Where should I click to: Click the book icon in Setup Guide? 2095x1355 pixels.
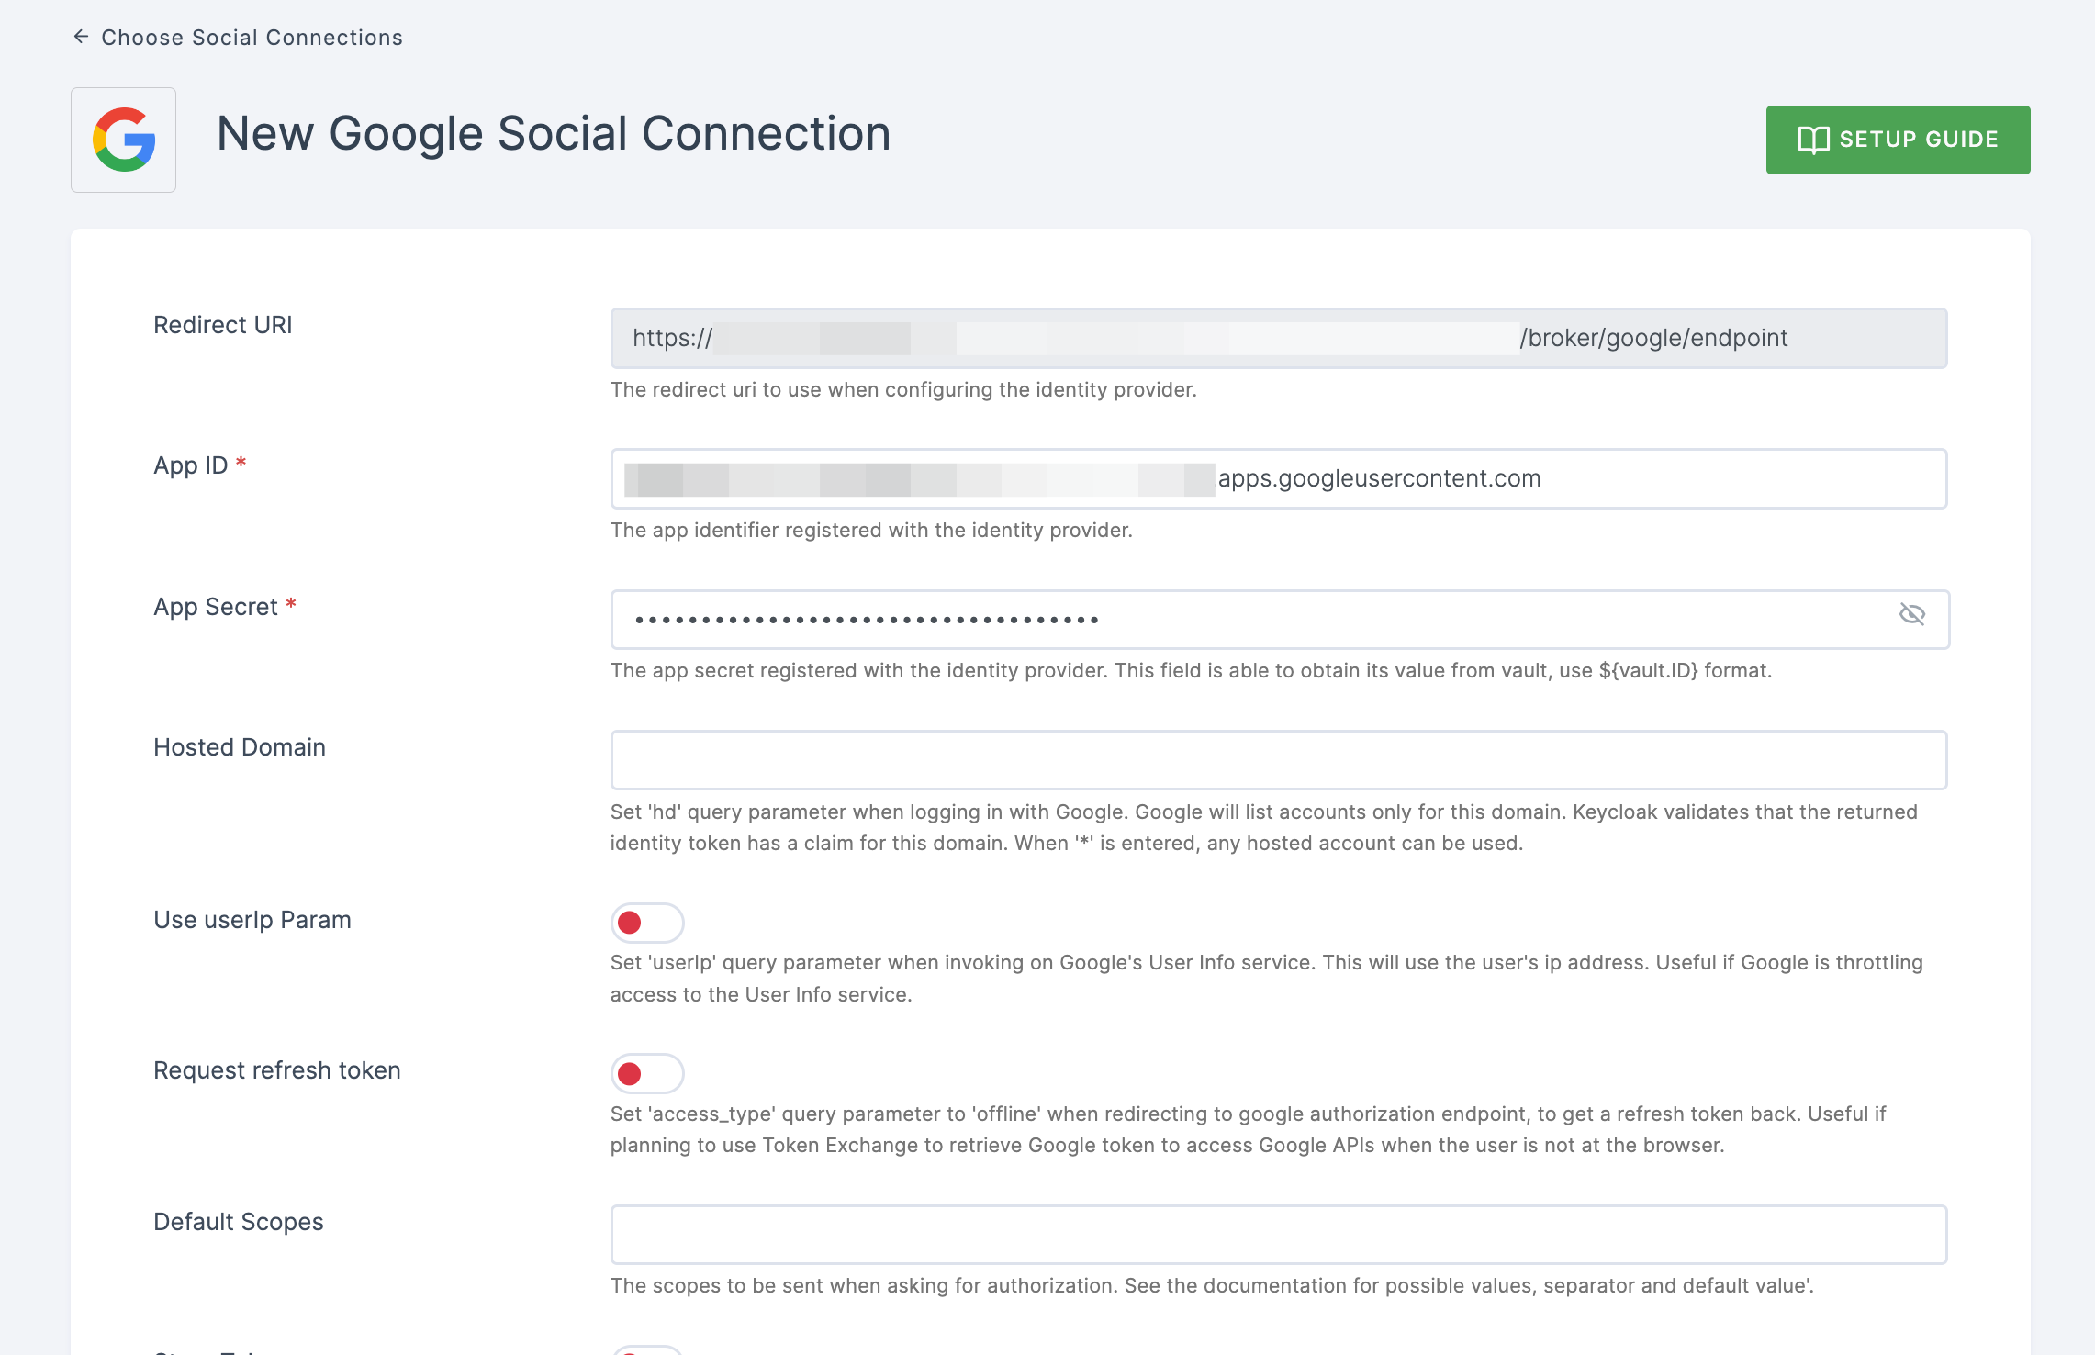coord(1813,140)
